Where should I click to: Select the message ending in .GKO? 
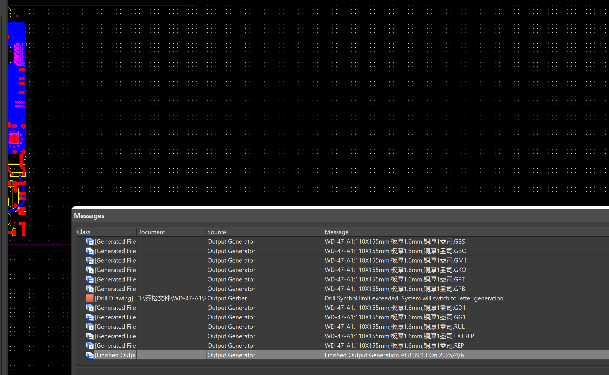396,270
